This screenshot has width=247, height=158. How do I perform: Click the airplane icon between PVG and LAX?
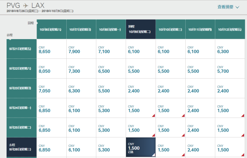click(x=26, y=6)
